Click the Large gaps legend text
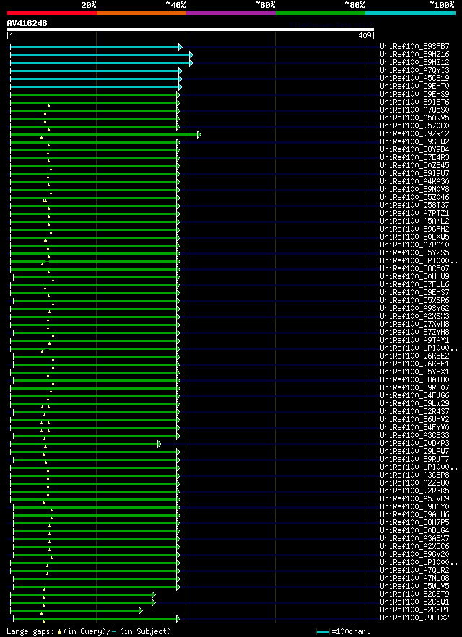 click(30, 631)
